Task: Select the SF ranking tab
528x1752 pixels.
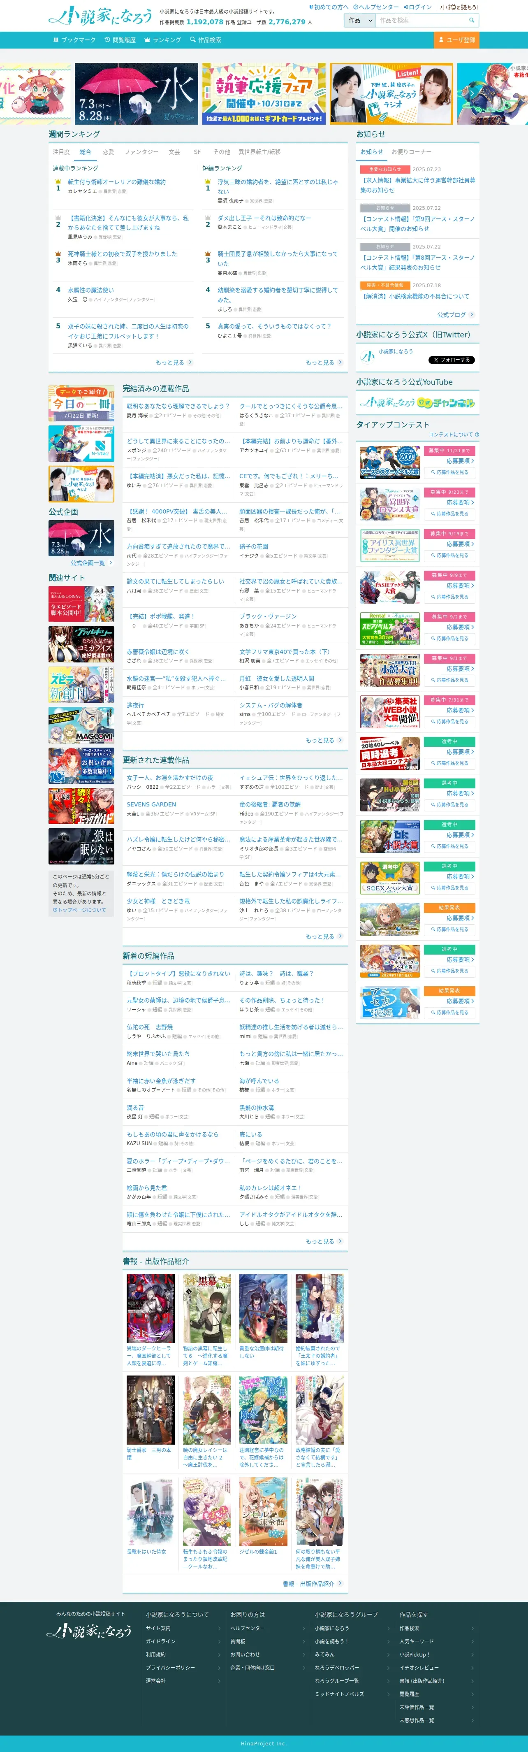Action: point(197,152)
